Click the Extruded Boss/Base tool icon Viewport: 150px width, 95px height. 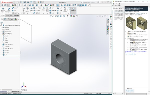click(3, 9)
